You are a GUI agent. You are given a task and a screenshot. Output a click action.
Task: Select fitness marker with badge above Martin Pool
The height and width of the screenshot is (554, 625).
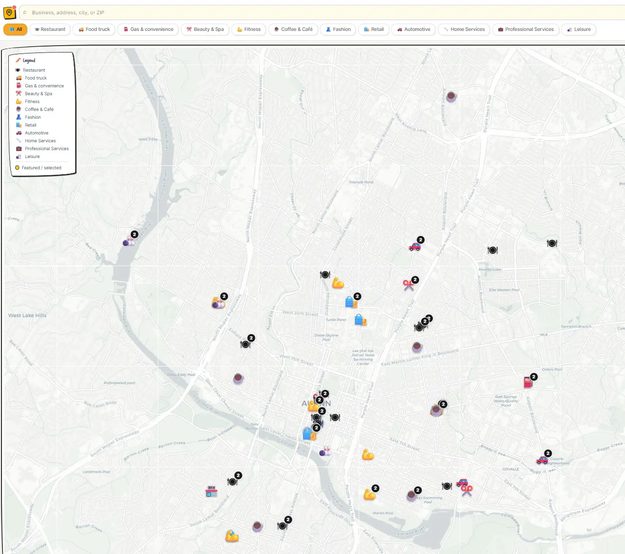point(369,494)
